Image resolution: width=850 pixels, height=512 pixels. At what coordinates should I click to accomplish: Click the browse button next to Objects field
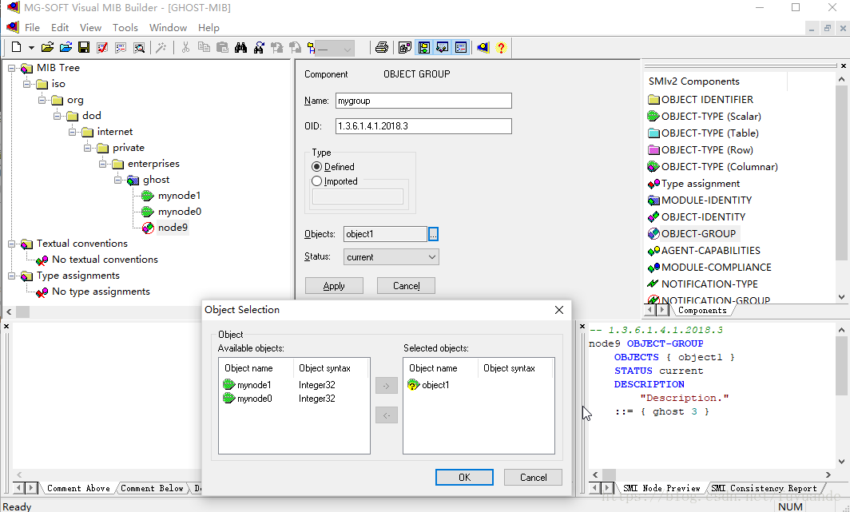tap(433, 234)
